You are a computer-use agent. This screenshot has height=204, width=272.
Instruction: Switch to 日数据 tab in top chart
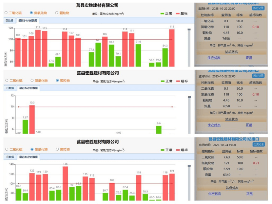[x=10, y=21]
